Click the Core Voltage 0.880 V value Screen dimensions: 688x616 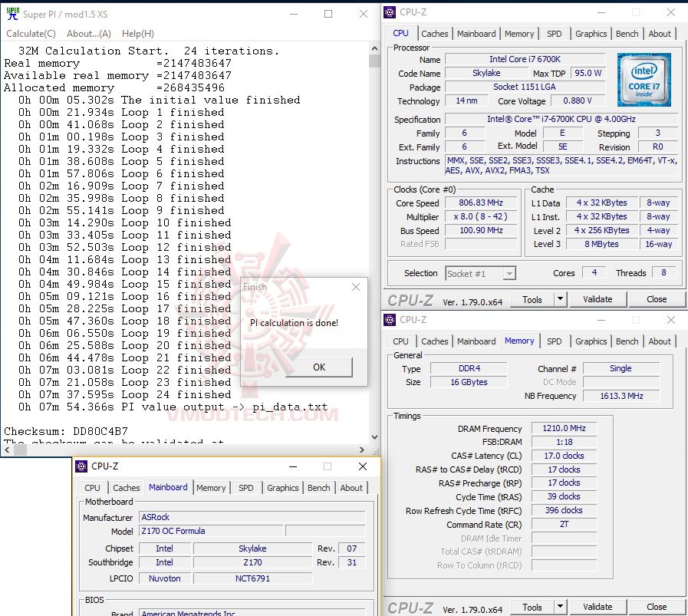[x=578, y=101]
